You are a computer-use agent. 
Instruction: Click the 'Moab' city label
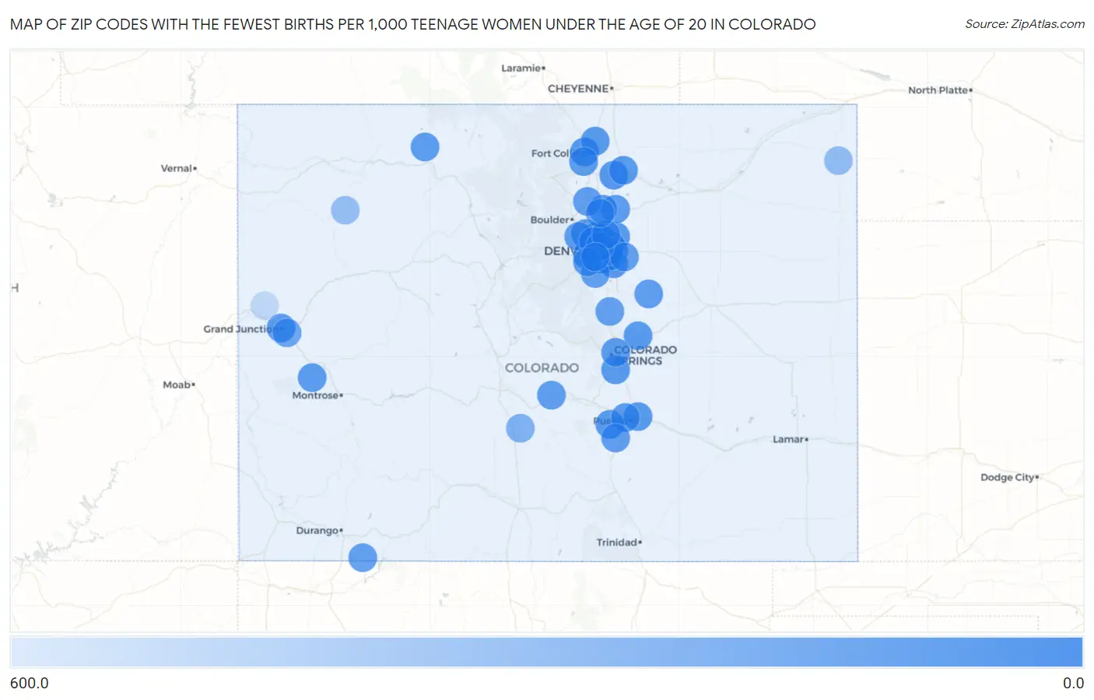[177, 385]
